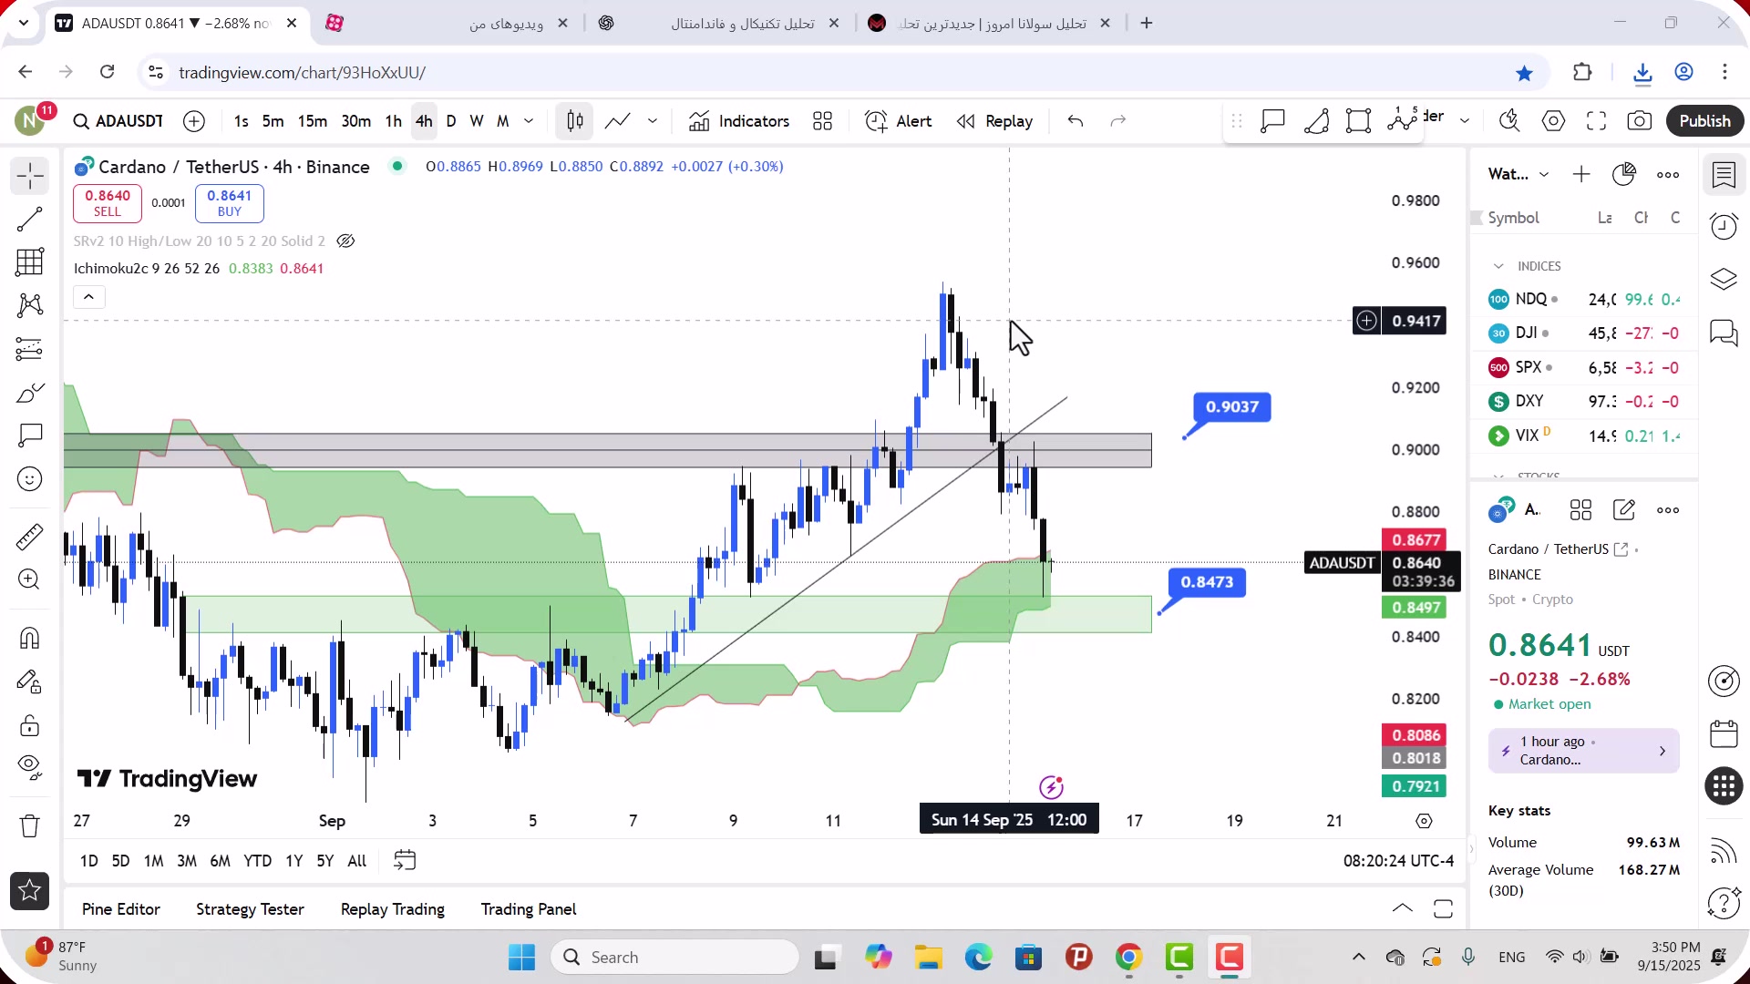Screen dimensions: 1750x984
Task: Open the go to date calendar
Action: point(405,860)
